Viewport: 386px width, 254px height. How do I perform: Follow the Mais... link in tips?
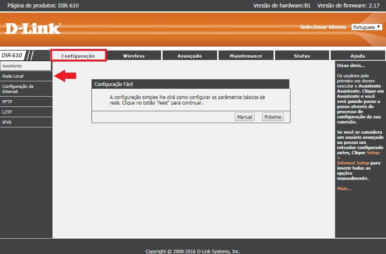[x=344, y=189]
